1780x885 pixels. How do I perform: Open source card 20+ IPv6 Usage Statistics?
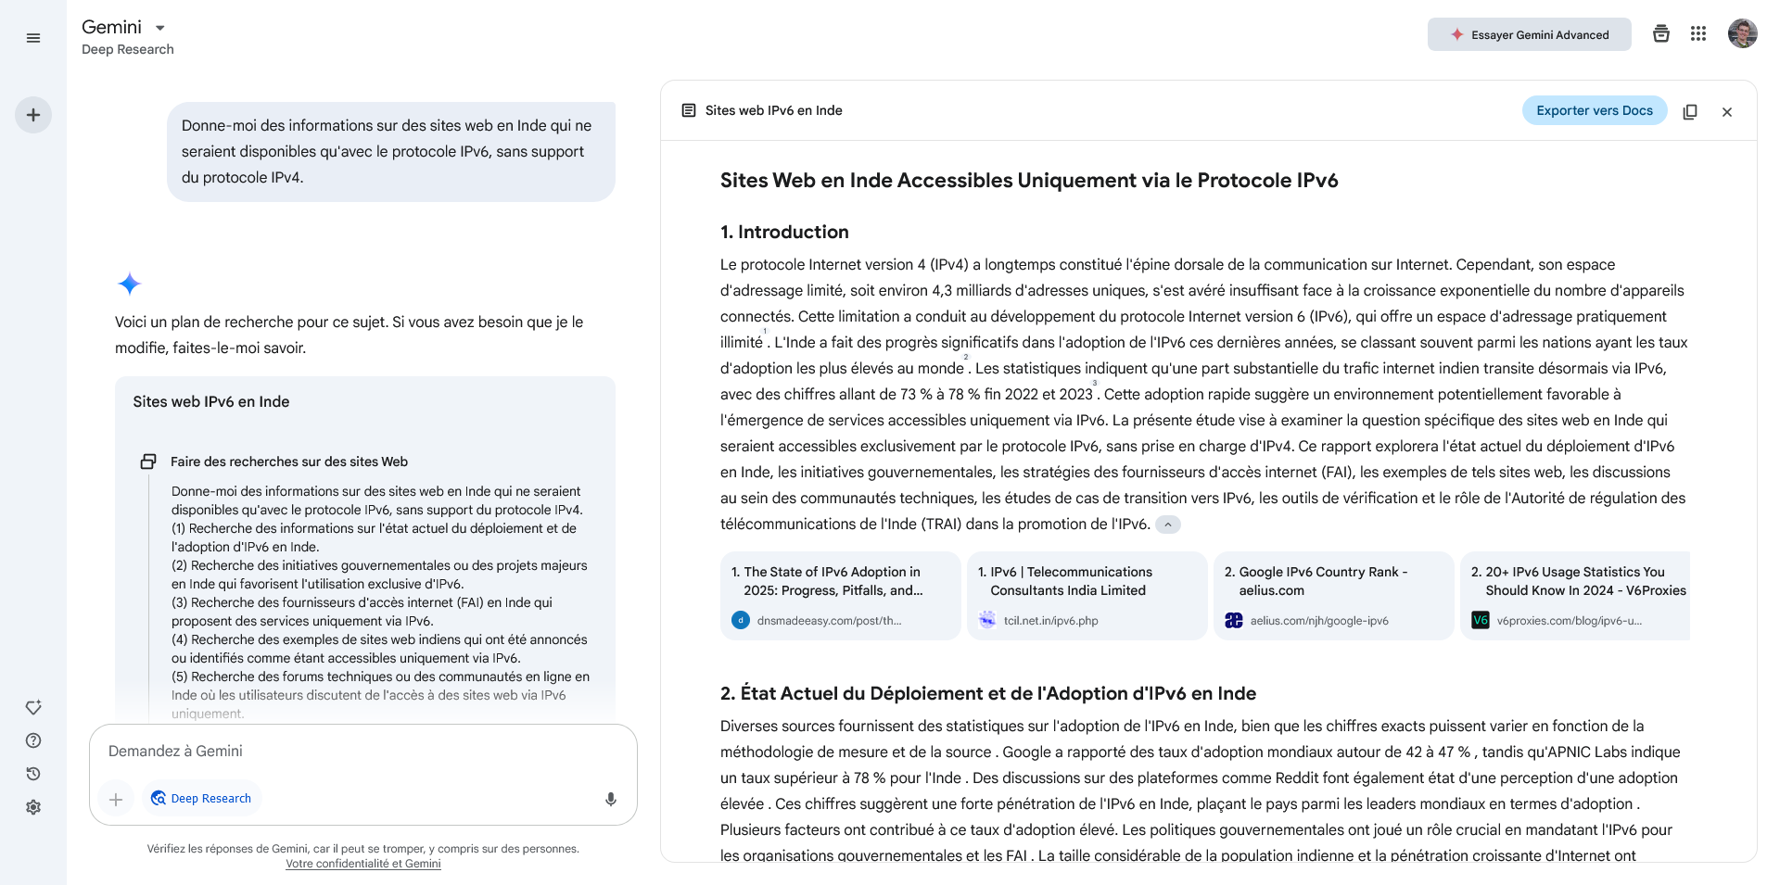(x=1575, y=596)
